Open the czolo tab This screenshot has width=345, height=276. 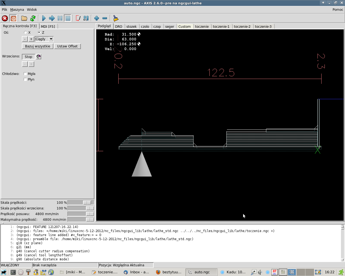[145, 26]
